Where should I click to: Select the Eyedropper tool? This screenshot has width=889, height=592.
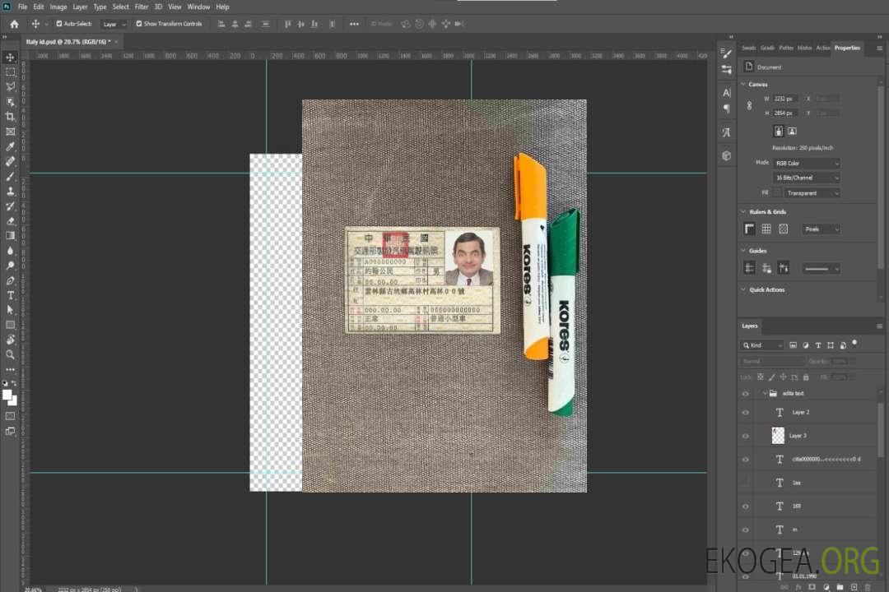pos(10,146)
